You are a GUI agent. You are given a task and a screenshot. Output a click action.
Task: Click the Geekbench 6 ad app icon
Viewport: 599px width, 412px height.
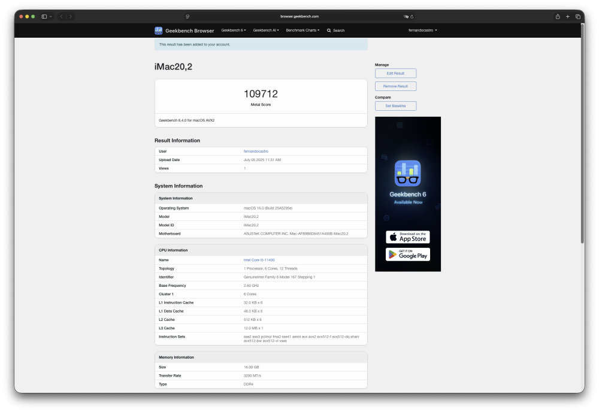coord(407,173)
